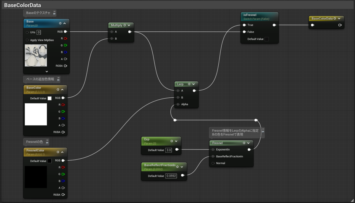Open the FresnelColor Default Value black swatch

[49, 161]
